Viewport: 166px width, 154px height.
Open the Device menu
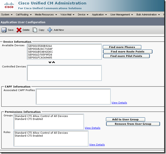(x=83, y=15)
